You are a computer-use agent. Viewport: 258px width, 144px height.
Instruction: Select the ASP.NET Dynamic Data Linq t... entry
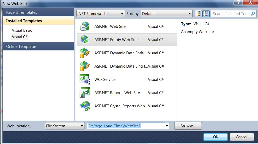[121, 66]
